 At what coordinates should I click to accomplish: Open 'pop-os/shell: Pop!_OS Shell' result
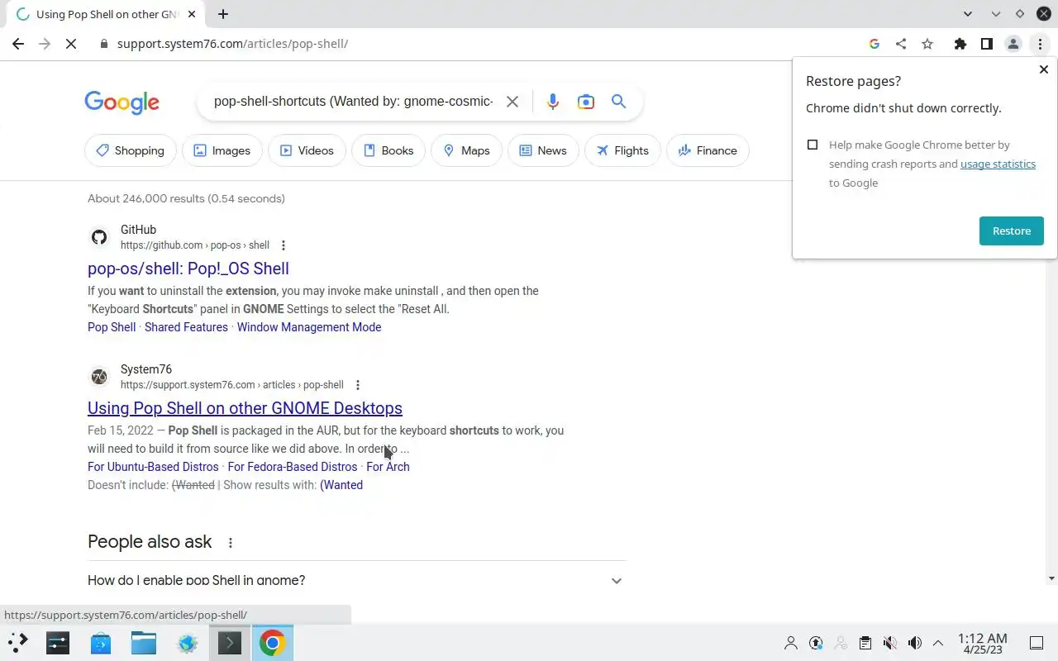[x=188, y=269]
